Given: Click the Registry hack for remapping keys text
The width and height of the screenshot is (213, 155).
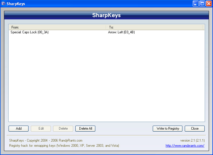Looking at the screenshot, I should (x=64, y=146).
